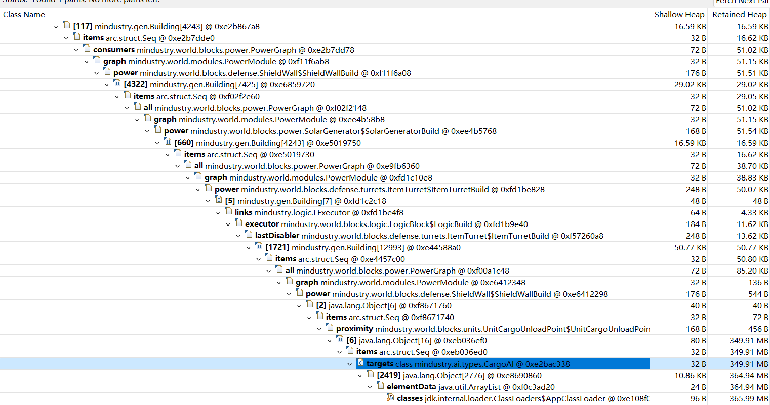This screenshot has width=770, height=405.
Task: Click the object icon next to links LExecutor node
Action: [x=228, y=212]
